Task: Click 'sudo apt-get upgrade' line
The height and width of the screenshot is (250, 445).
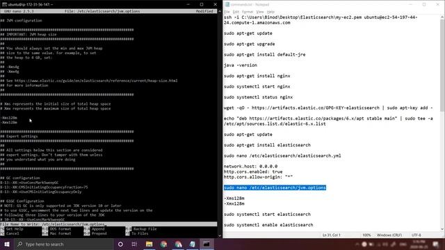Action: click(x=249, y=44)
